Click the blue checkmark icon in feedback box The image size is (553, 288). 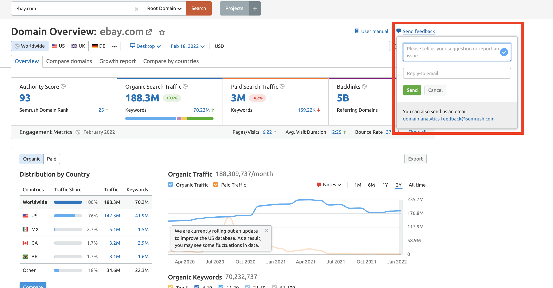tap(504, 52)
